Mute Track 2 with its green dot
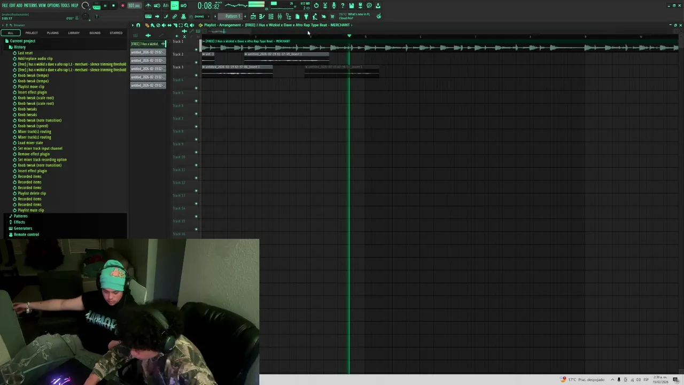The width and height of the screenshot is (684, 385). (196, 62)
